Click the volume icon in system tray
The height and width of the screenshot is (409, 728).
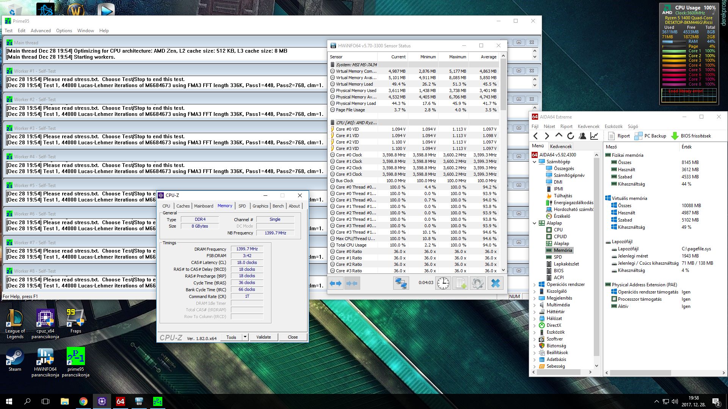point(675,401)
